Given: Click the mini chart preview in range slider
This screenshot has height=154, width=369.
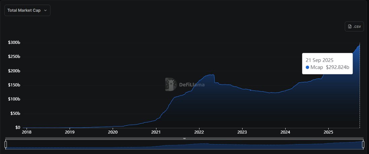Looking at the screenshot, I should click(x=184, y=145).
